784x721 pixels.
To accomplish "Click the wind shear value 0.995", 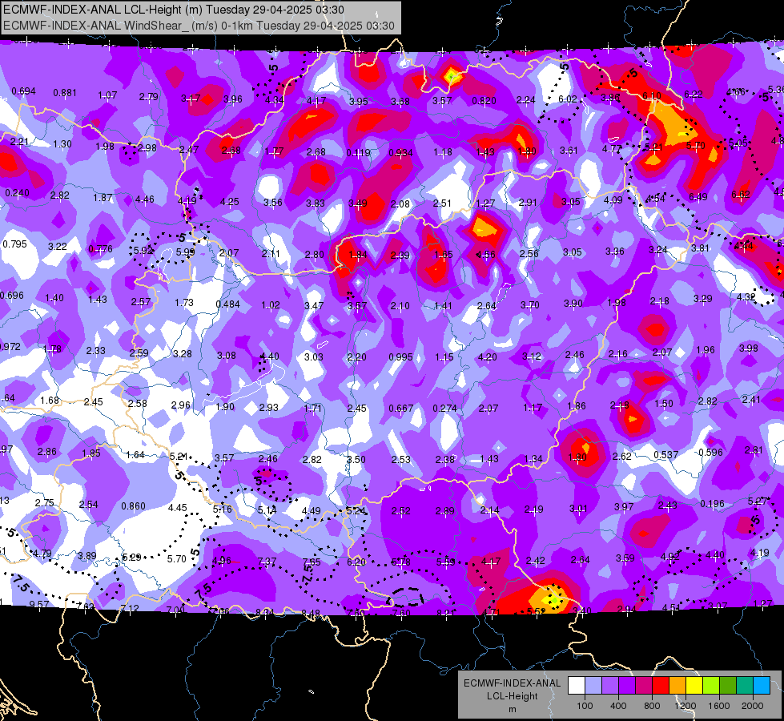I will point(400,356).
